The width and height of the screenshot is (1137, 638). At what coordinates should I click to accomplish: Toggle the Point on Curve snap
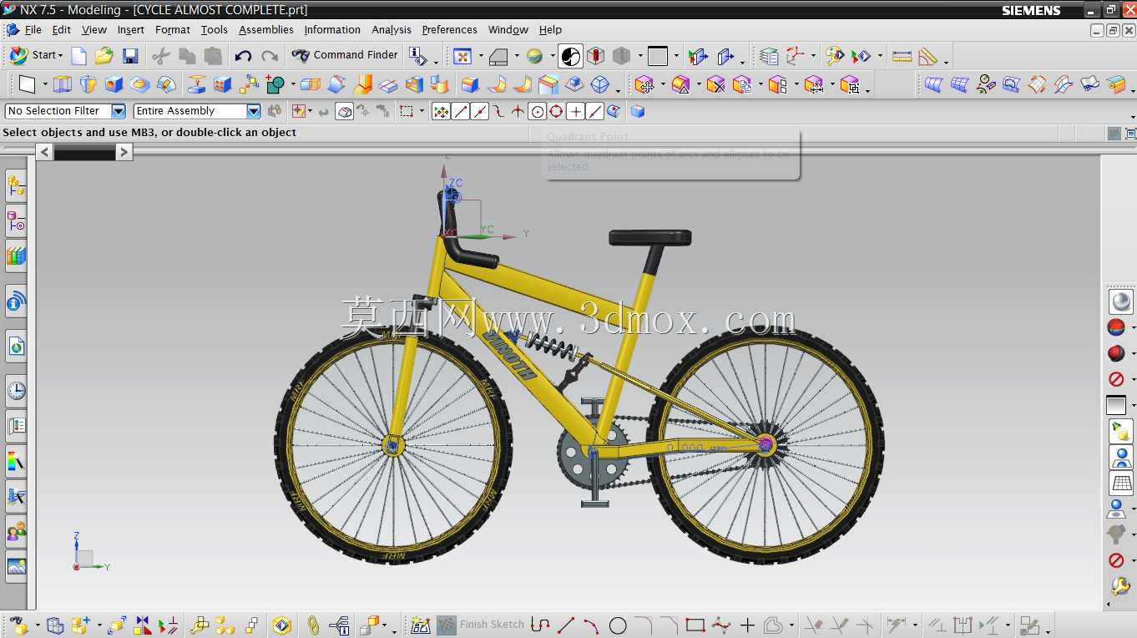595,111
